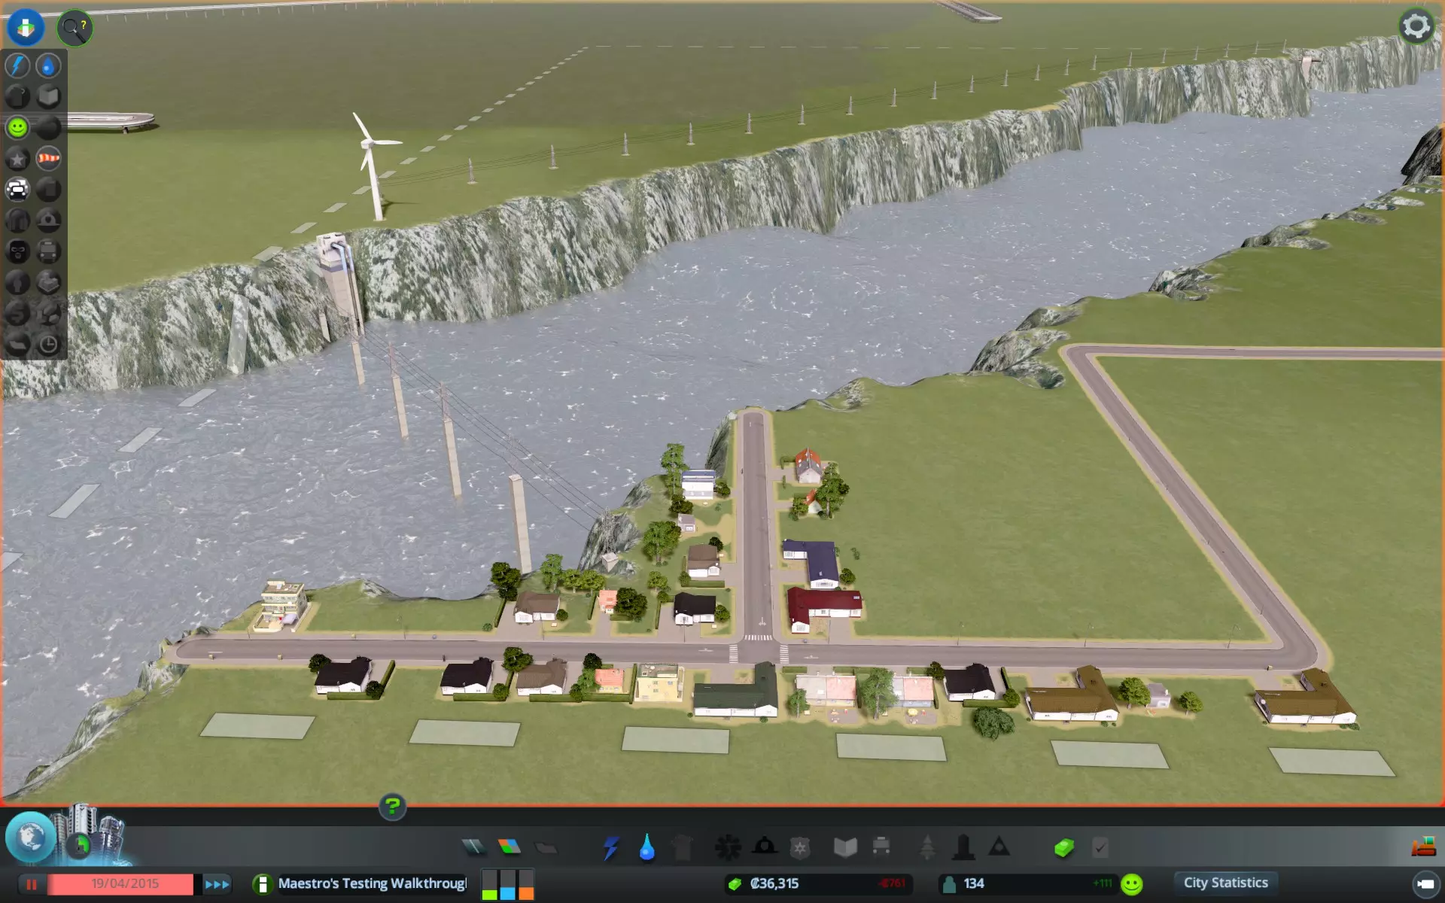
Task: Select the Zoning tool
Action: pyautogui.click(x=510, y=848)
